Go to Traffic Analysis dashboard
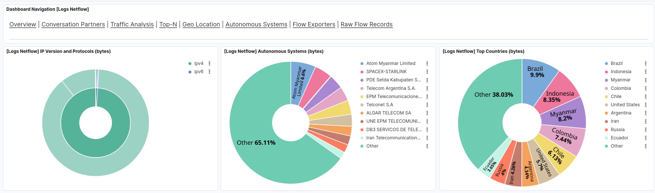The image size is (655, 193). [132, 24]
